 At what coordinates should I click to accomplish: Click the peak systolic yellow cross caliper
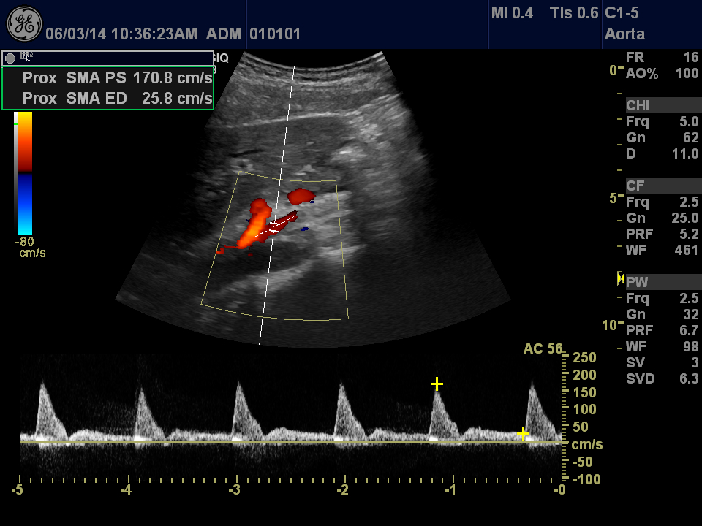(x=437, y=384)
